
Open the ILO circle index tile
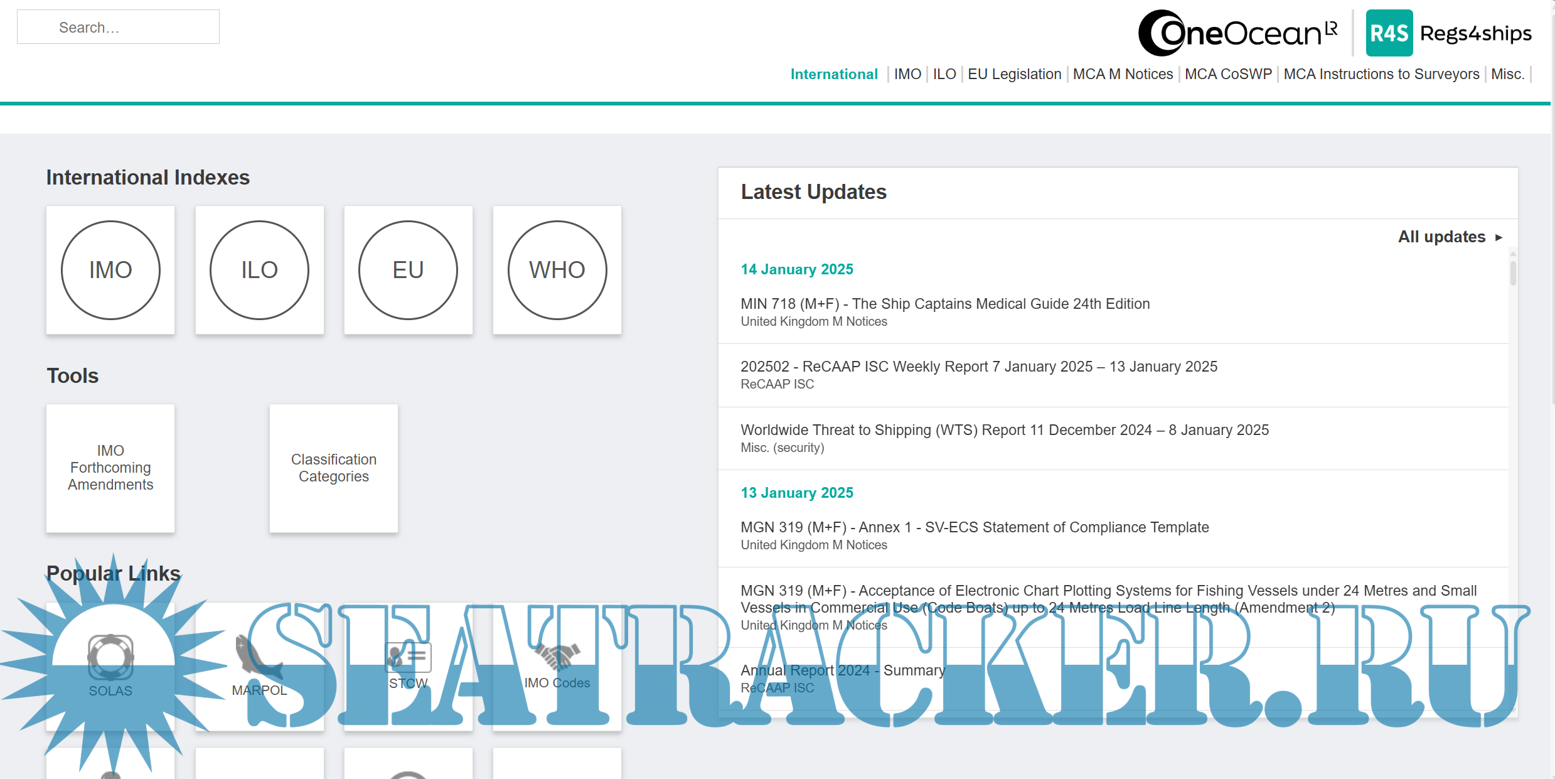259,270
